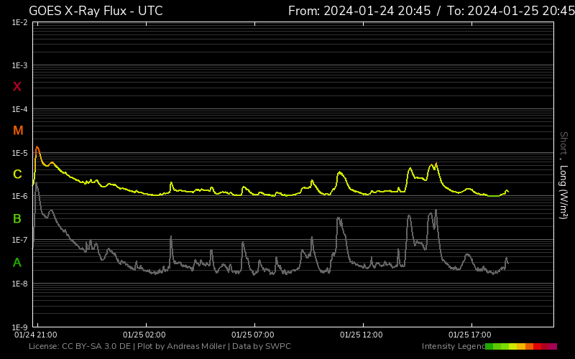Screen dimensions: 575x359
Task: Click the Intensity Legend label
Action: (452, 346)
